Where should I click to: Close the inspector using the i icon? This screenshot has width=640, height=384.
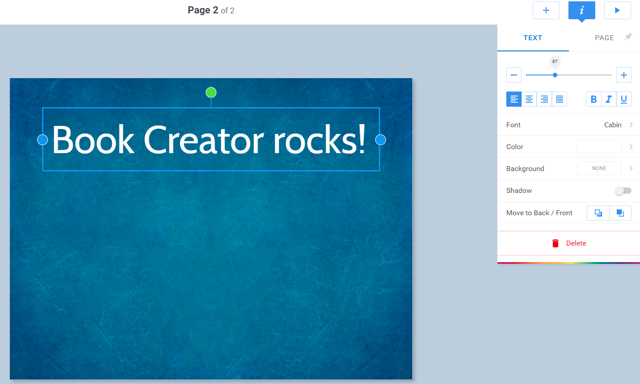[x=581, y=10]
